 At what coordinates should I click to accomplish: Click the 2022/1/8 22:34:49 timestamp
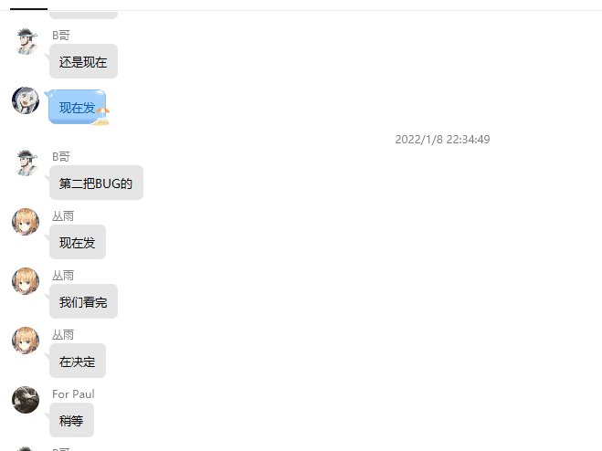click(442, 140)
